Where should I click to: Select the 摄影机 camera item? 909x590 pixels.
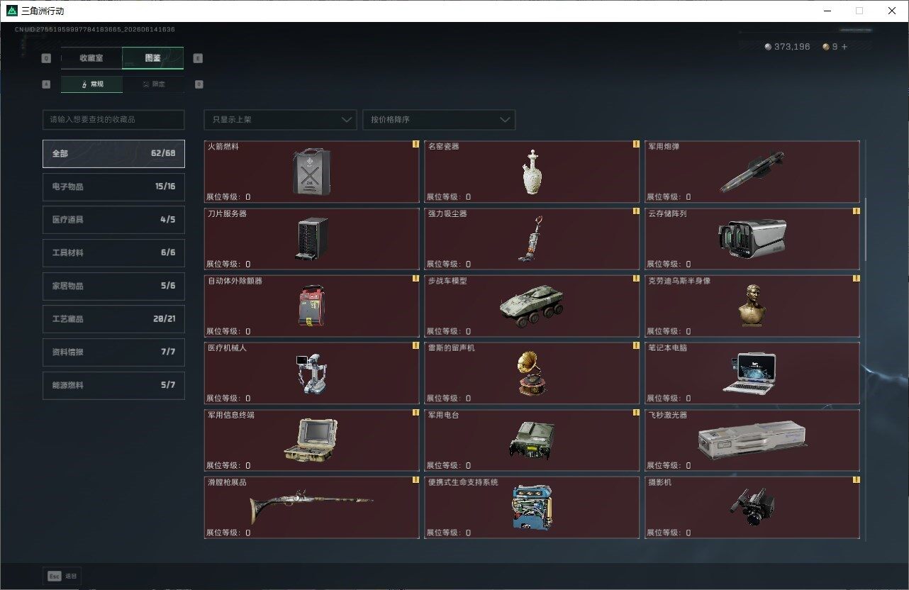coord(752,507)
